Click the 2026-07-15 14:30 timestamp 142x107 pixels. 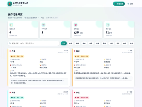63,94
